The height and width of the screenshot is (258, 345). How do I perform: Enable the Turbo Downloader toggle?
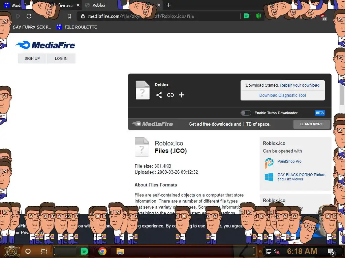tap(246, 113)
